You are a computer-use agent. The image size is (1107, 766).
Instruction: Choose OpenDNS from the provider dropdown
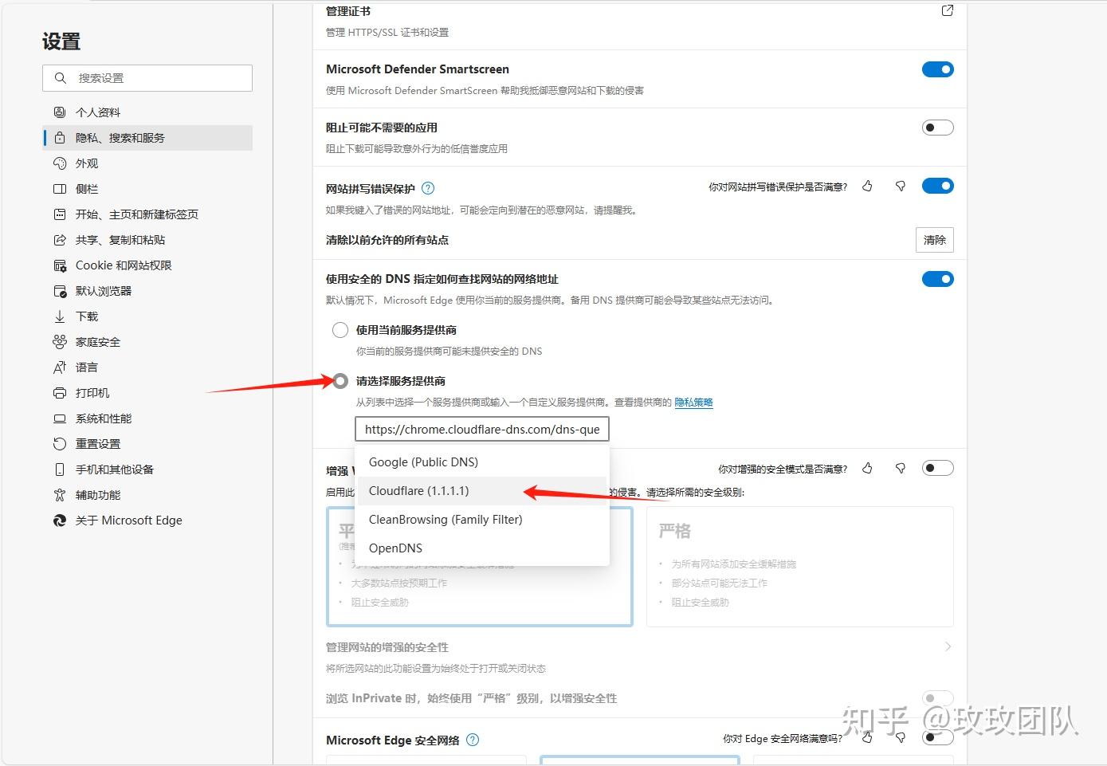(x=395, y=548)
